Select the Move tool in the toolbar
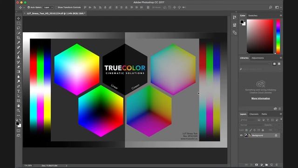This screenshot has width=298, height=168. click(19, 18)
